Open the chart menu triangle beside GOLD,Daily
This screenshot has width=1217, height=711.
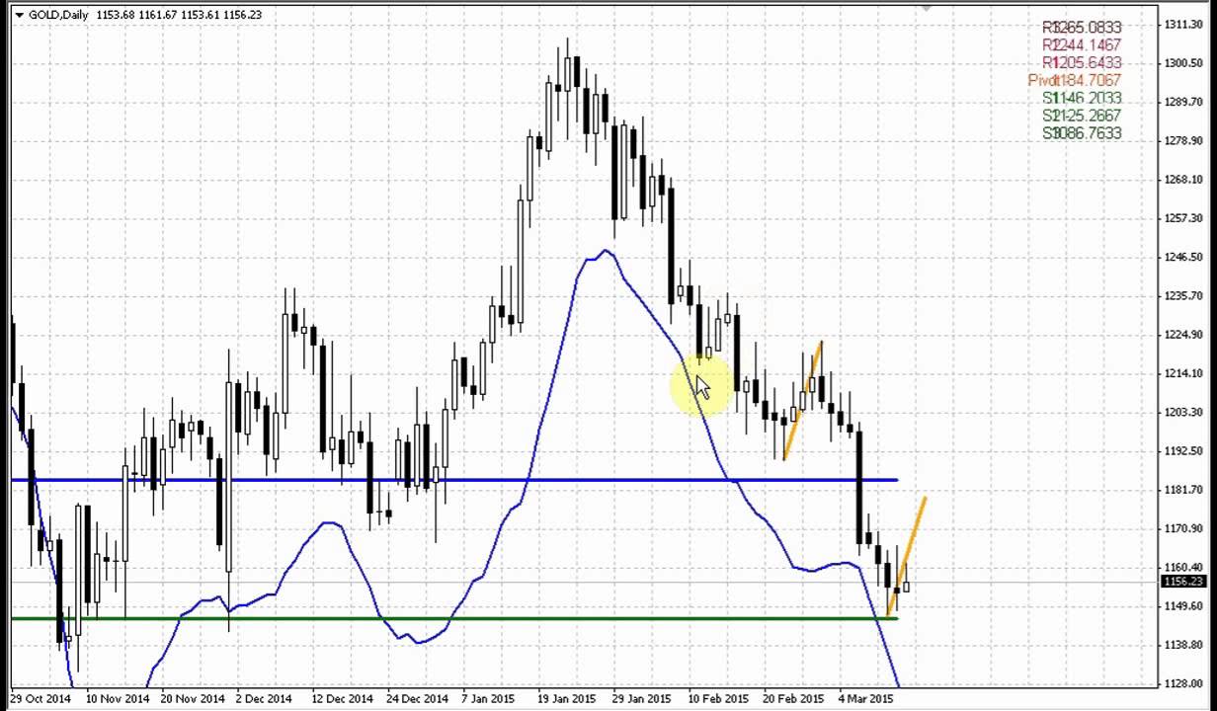pos(19,15)
